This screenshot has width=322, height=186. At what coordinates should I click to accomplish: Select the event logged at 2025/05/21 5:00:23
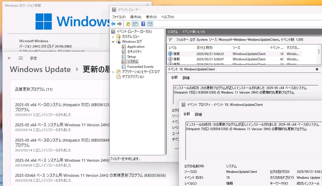tap(234, 54)
